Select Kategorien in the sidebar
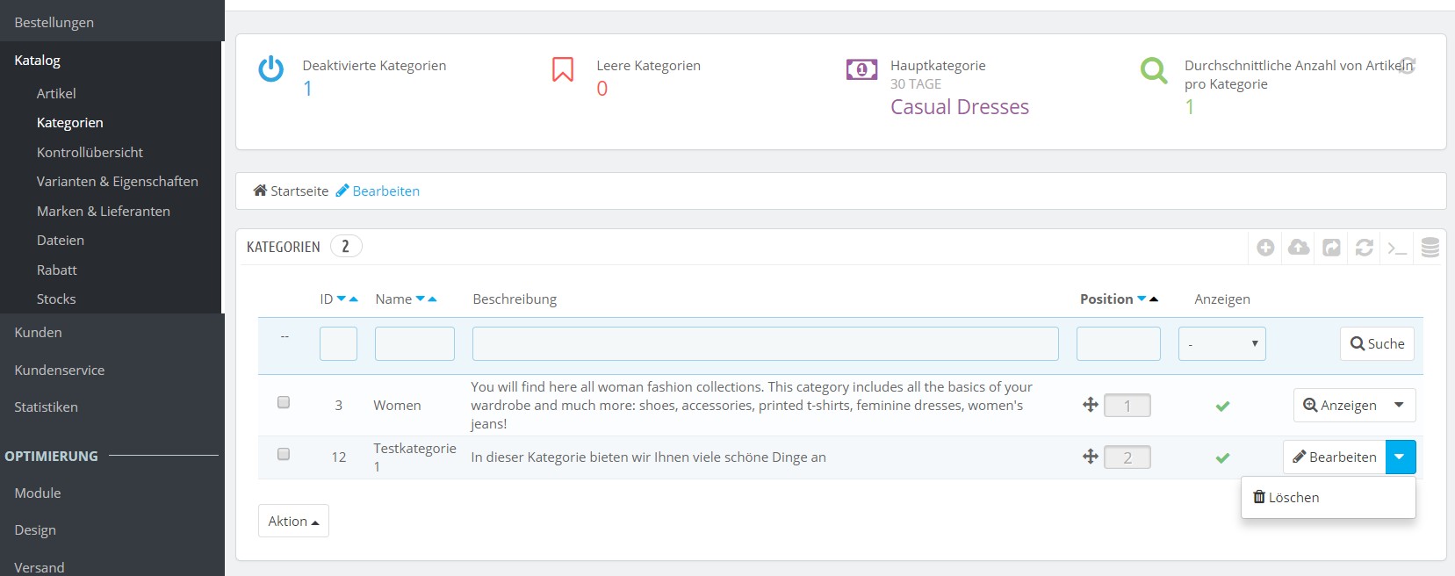Screen dimensions: 1455x576 (70, 123)
